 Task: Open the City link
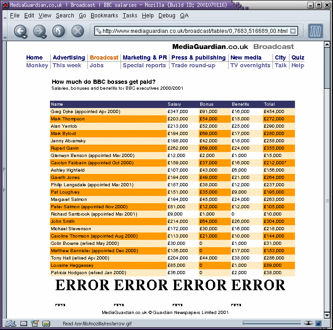pos(280,58)
